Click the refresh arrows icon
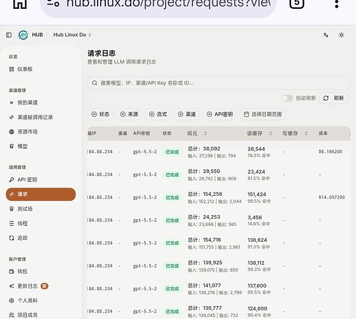The image size is (356, 319). pyautogui.click(x=326, y=98)
